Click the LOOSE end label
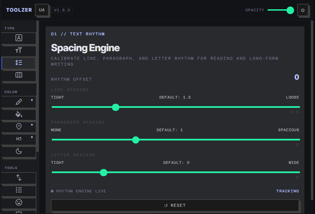The height and width of the screenshot is (214, 315). 292,97
